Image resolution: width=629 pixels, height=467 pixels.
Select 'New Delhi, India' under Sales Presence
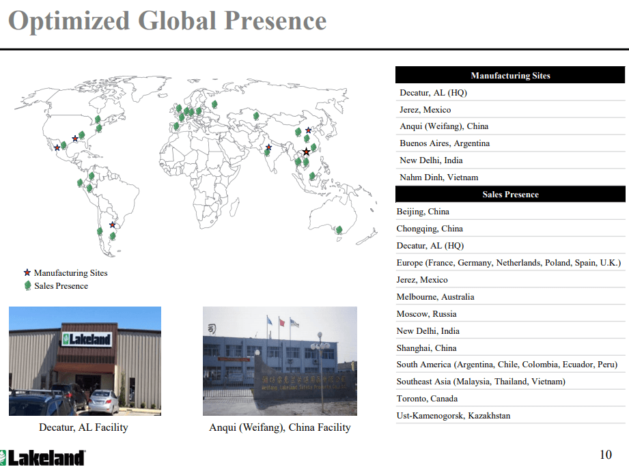tap(510, 330)
